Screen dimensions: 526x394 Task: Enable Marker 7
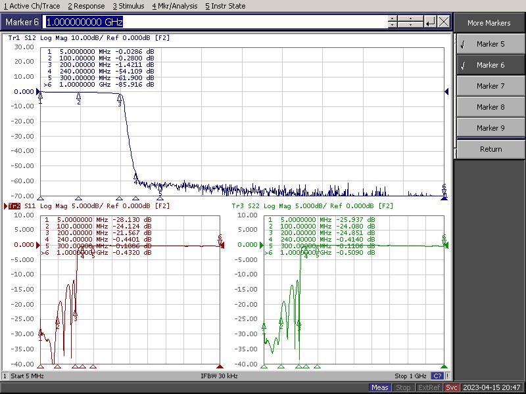490,86
